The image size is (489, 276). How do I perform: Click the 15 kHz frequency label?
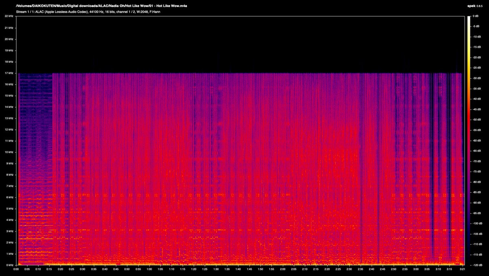9,96
